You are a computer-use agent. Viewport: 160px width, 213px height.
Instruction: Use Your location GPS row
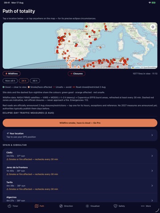80,135
